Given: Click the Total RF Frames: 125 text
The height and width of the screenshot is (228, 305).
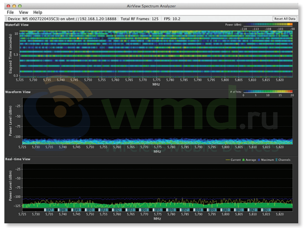Looking at the screenshot, I should [139, 19].
